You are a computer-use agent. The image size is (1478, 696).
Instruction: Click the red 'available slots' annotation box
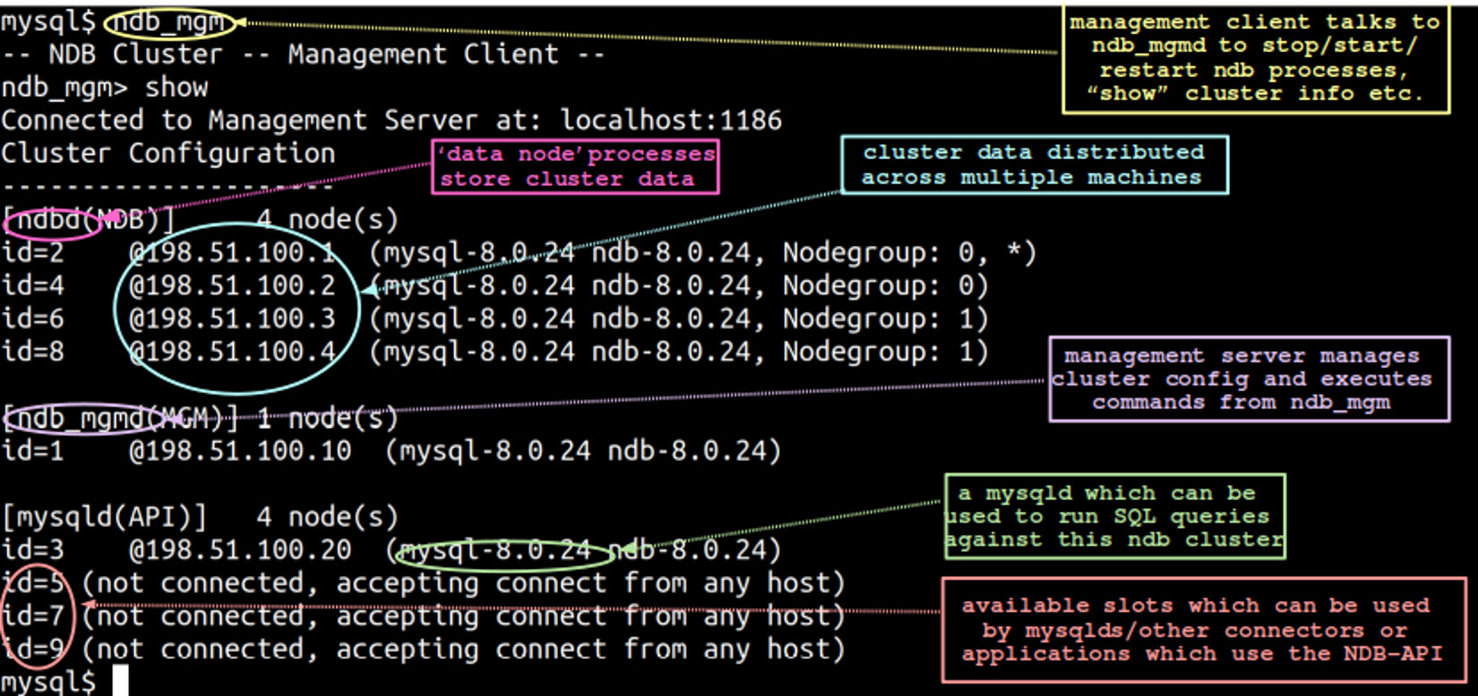pyautogui.click(x=1202, y=630)
